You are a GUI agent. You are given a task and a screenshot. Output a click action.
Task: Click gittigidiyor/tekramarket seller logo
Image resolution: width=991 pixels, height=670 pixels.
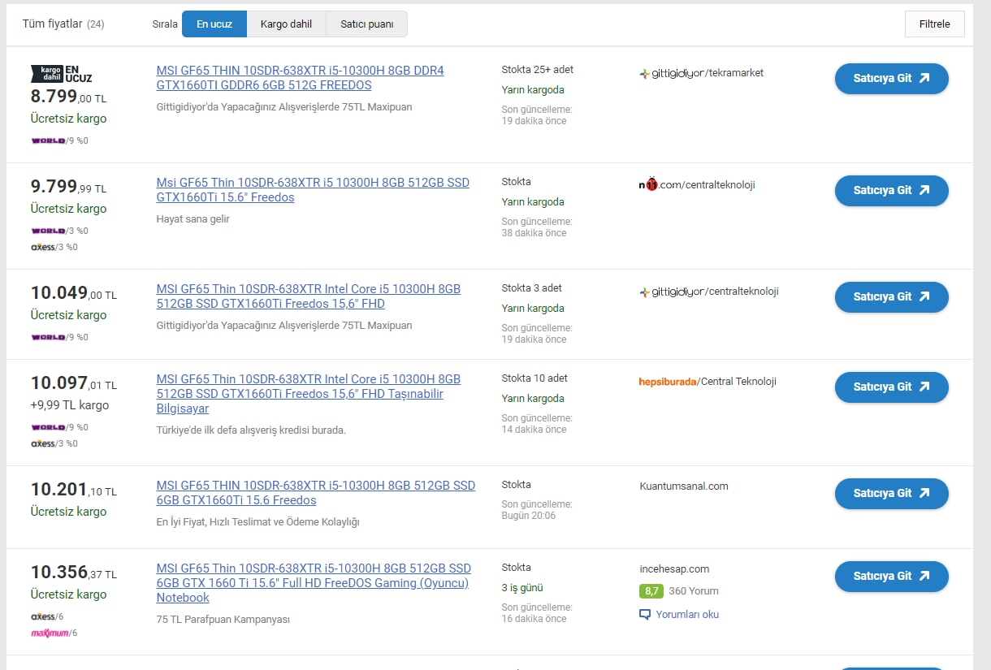[702, 73]
